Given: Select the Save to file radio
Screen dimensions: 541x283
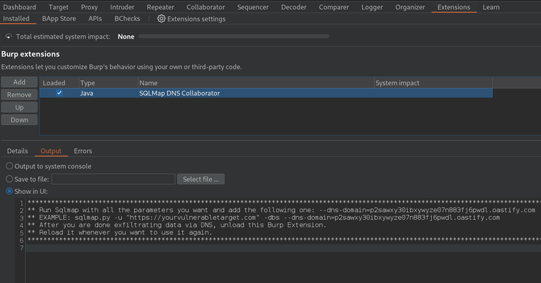Looking at the screenshot, I should (x=10, y=179).
